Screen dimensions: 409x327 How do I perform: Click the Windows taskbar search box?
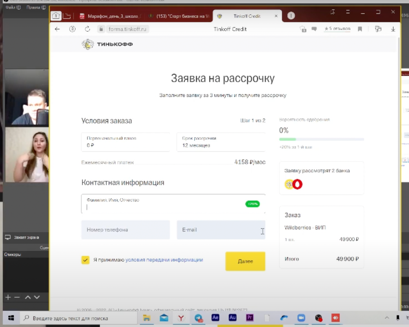(x=79, y=318)
